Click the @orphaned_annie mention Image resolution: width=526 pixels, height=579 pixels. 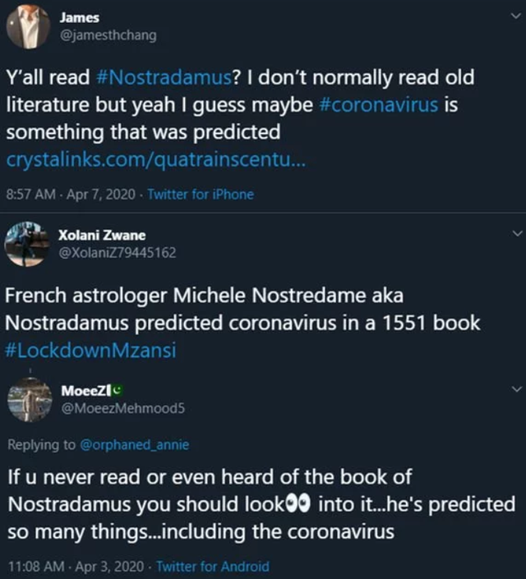pos(136,444)
